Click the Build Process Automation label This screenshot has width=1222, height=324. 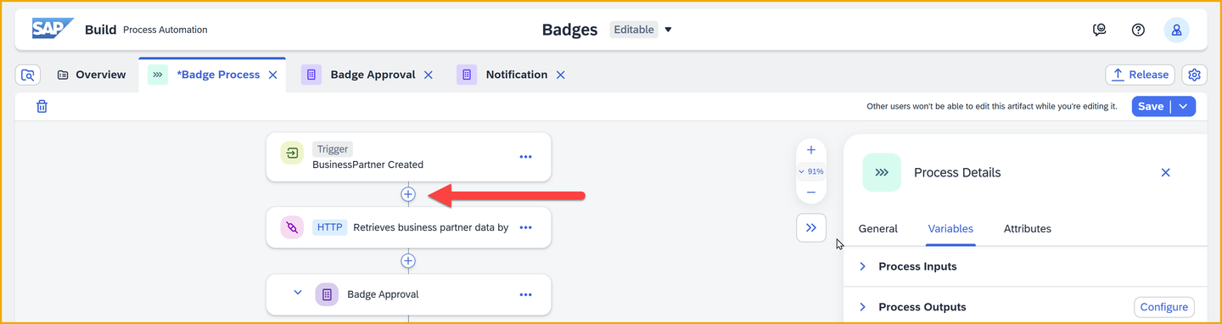[x=146, y=30]
